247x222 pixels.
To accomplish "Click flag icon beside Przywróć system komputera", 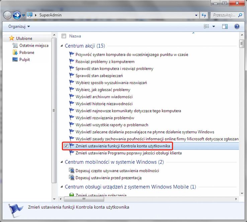I will (x=72, y=54).
